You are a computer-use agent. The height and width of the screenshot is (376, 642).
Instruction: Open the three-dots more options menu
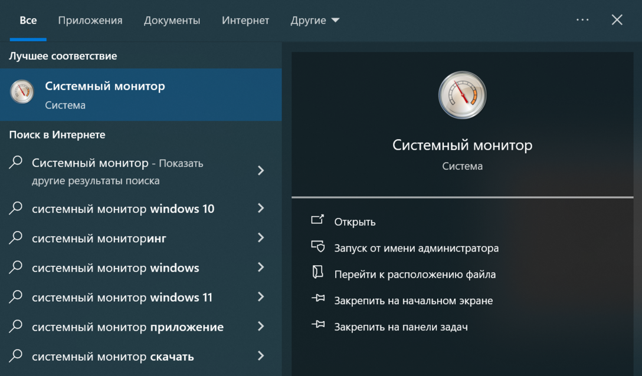[x=582, y=20]
